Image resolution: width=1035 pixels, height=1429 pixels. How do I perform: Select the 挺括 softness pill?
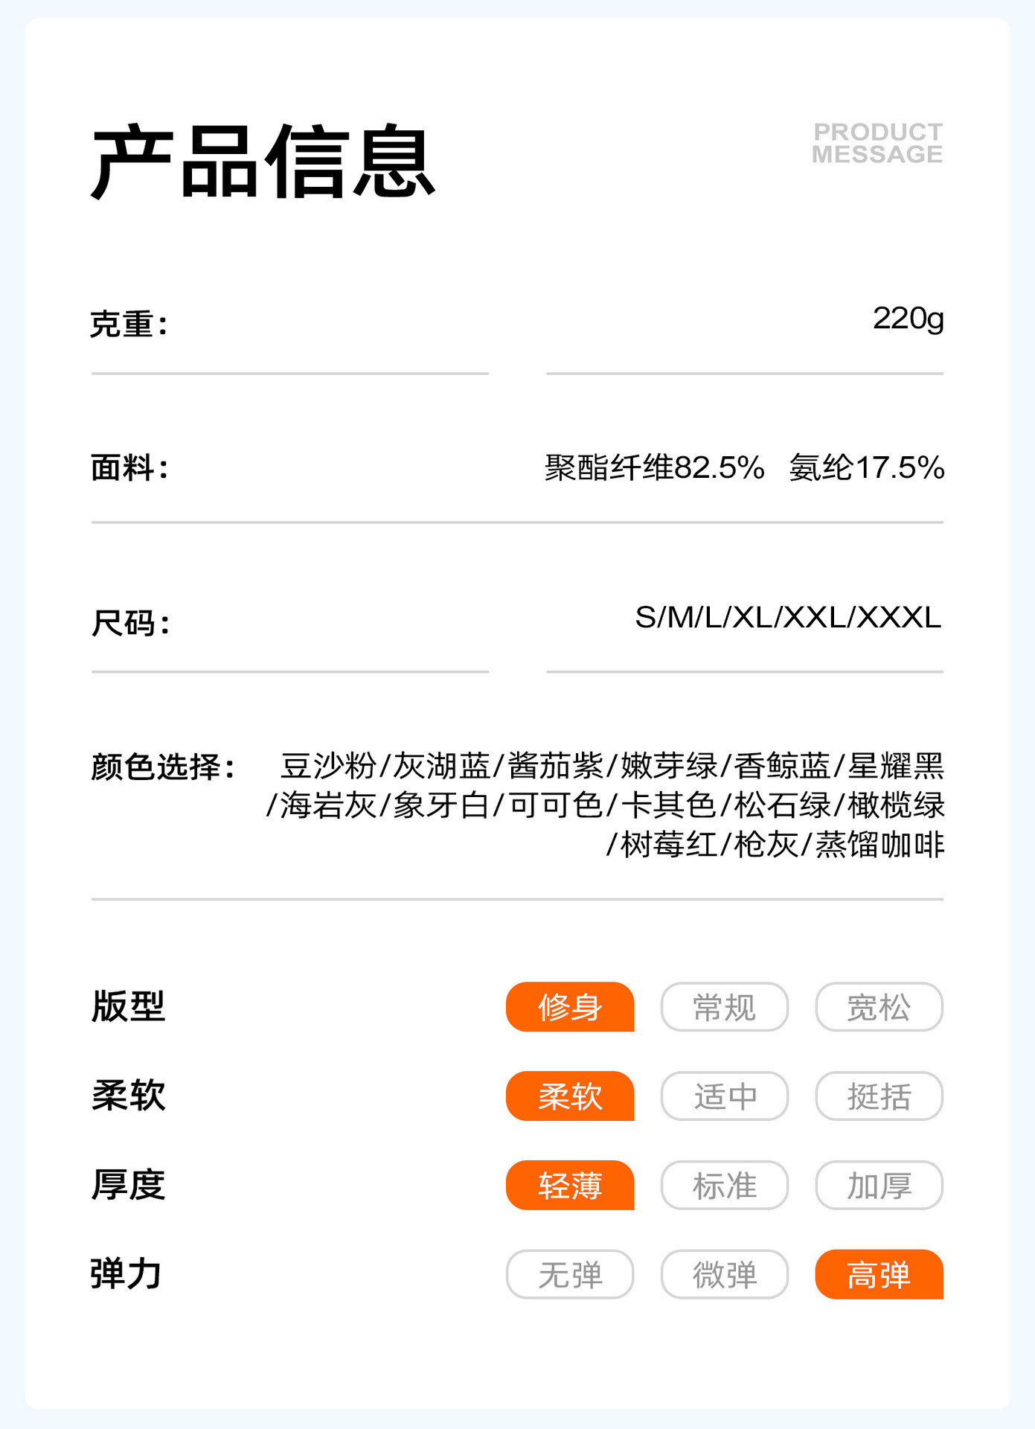coord(879,1096)
